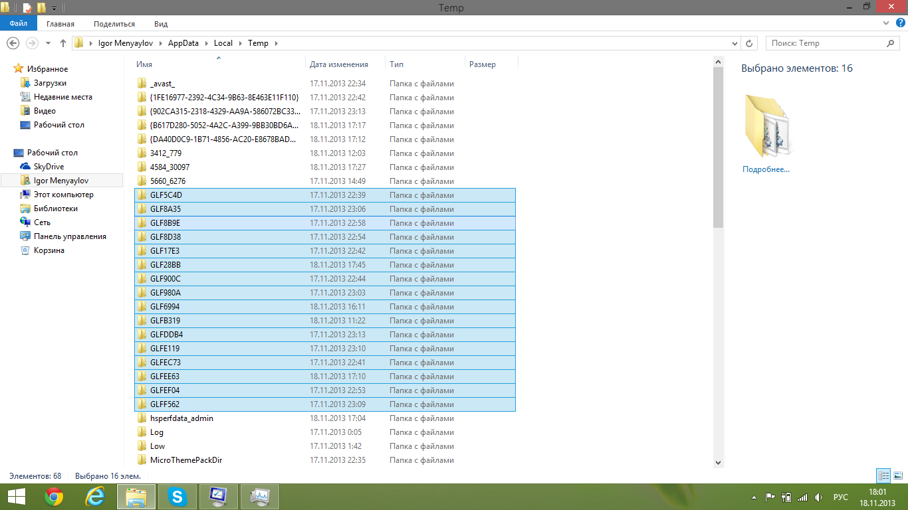Viewport: 908px width, 510px height.
Task: Switch to the Вид ribbon tab
Action: (161, 24)
